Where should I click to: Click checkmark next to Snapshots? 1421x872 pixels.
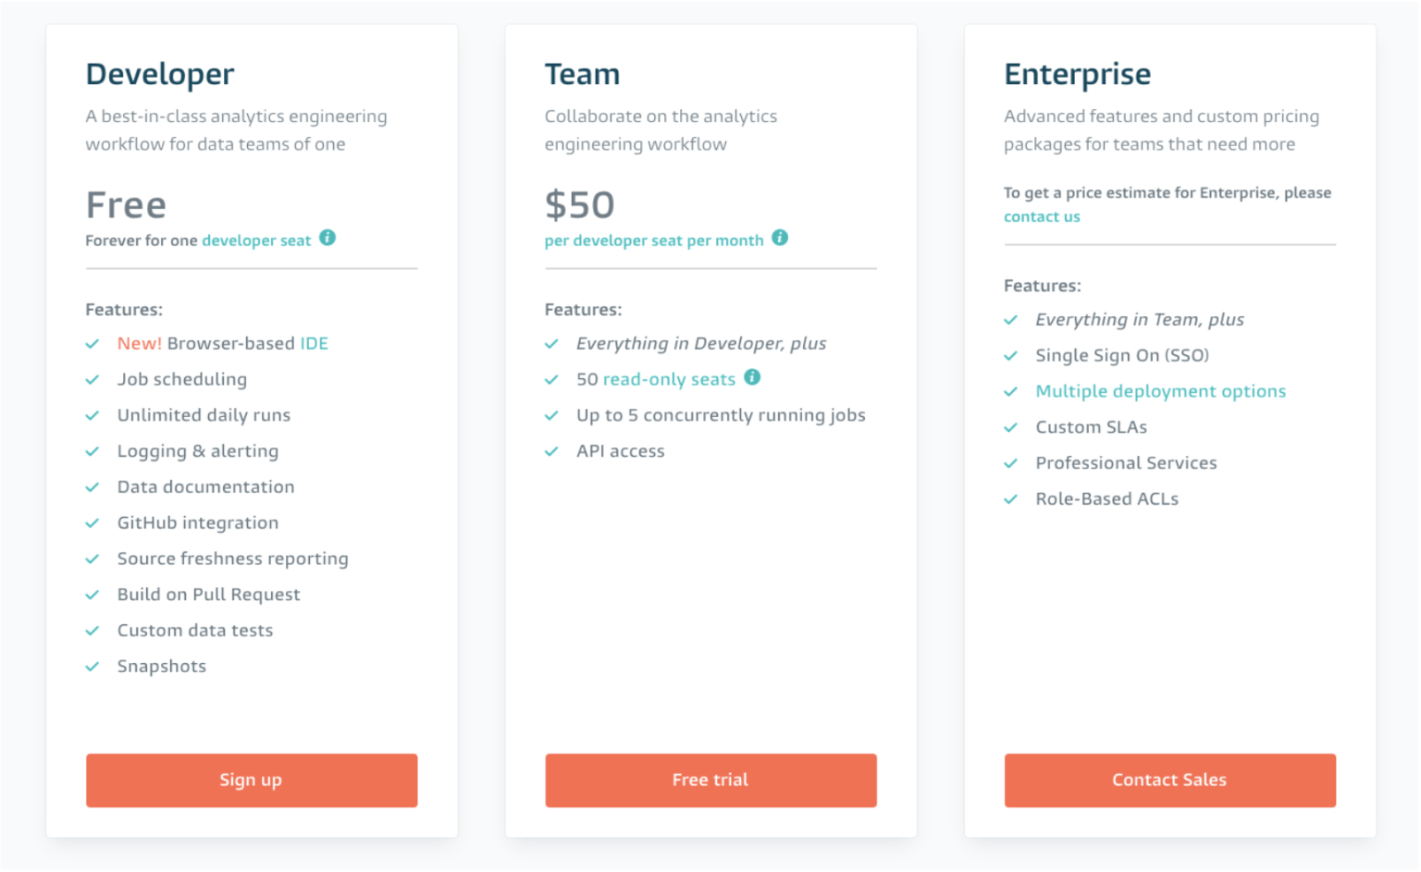(x=93, y=667)
